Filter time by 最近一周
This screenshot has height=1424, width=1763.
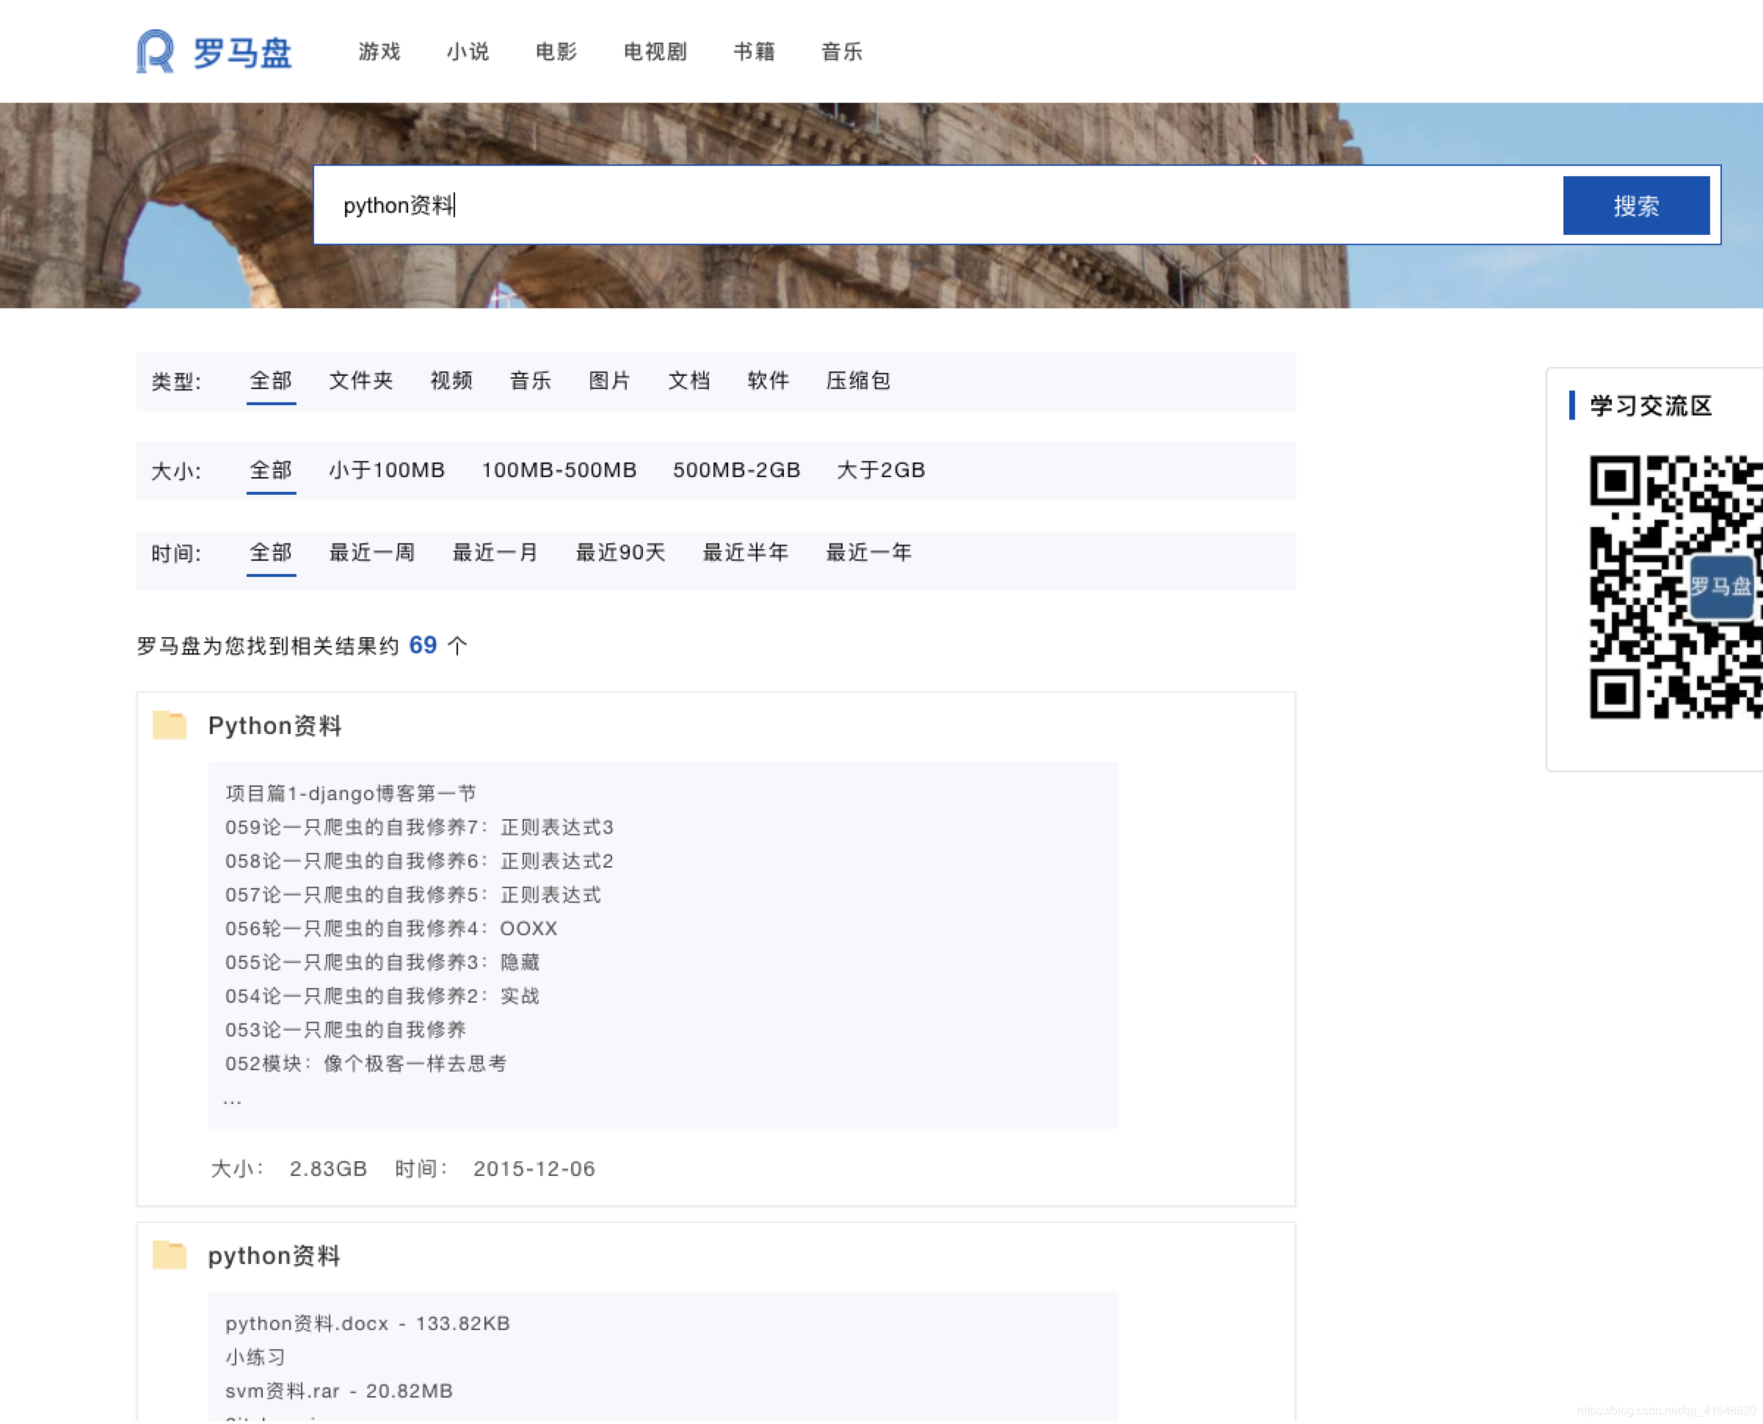[x=372, y=553]
